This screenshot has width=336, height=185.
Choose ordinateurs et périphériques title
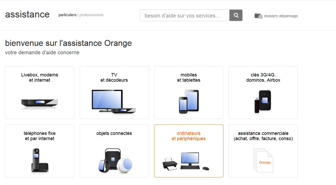pos(189,136)
